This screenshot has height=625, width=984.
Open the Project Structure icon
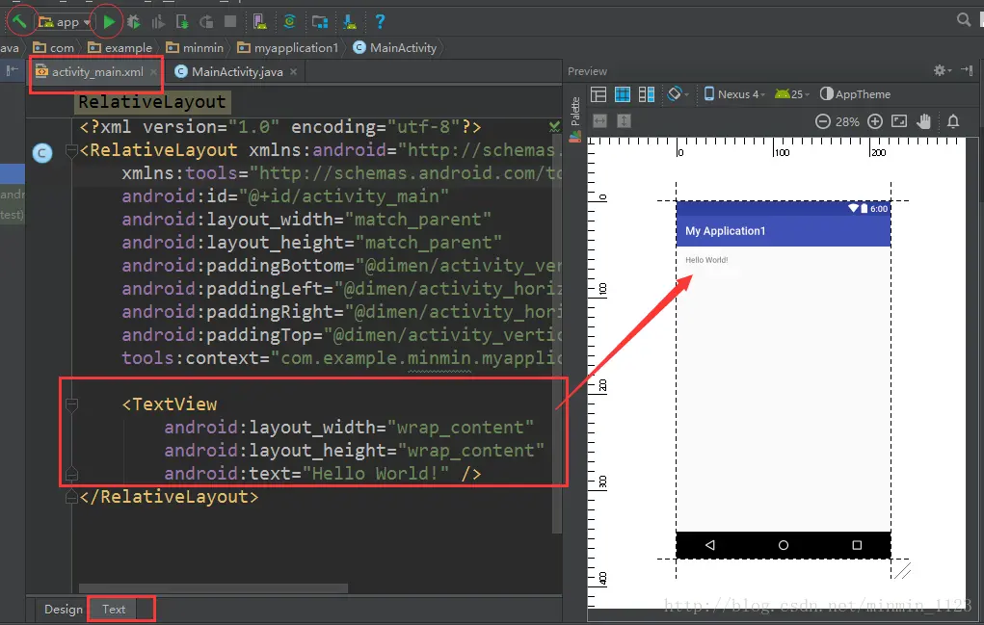[320, 22]
